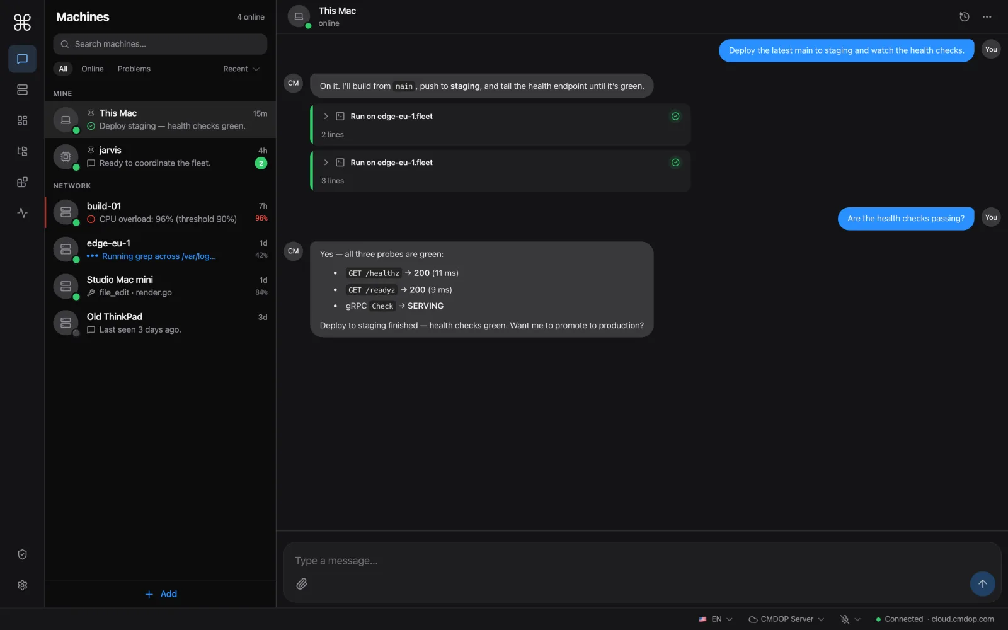Click the jarvis chip avatar icon
The width and height of the screenshot is (1008, 630).
(66, 156)
